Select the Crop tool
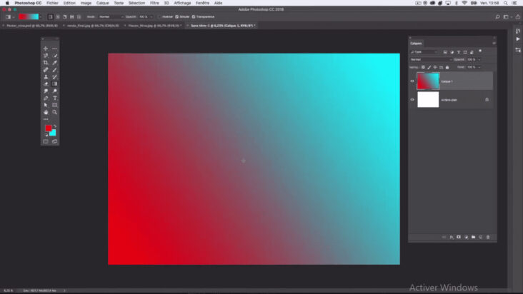Viewport: 523px width, 294px height. click(x=46, y=63)
